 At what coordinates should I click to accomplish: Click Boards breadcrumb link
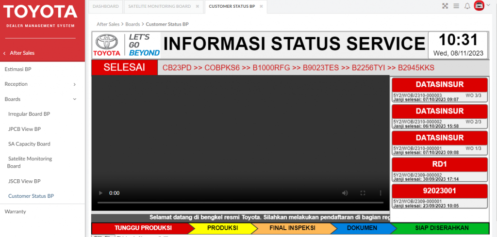point(133,24)
